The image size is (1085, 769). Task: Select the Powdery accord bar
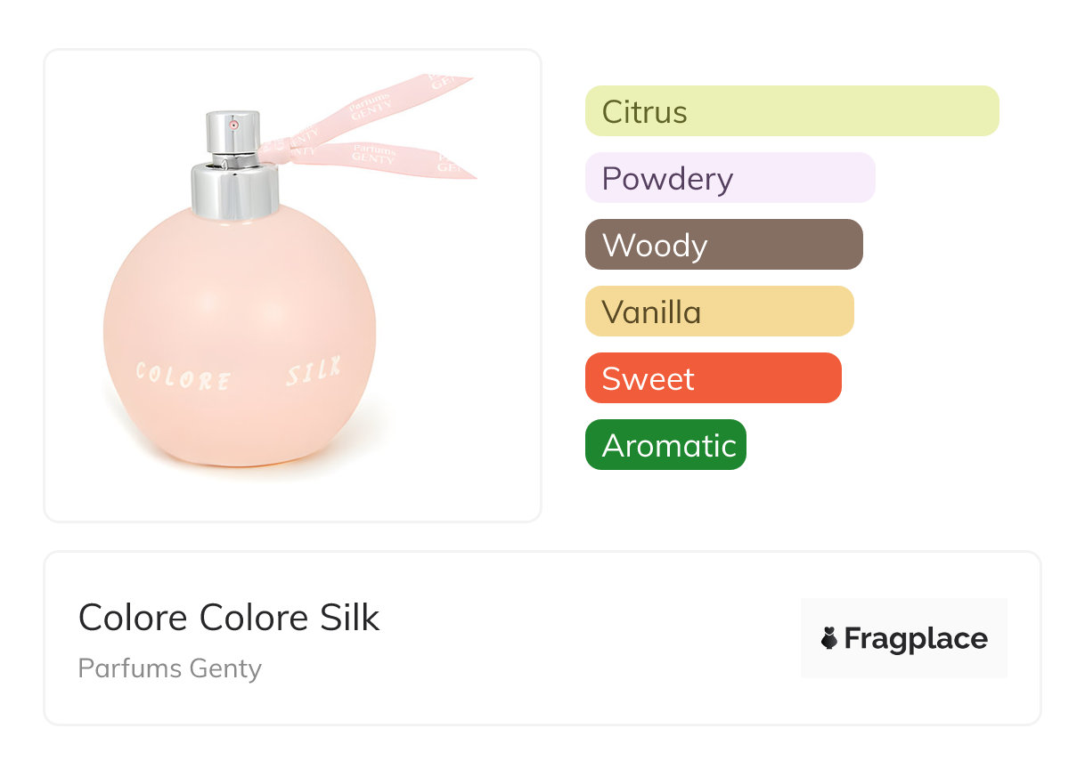(730, 178)
